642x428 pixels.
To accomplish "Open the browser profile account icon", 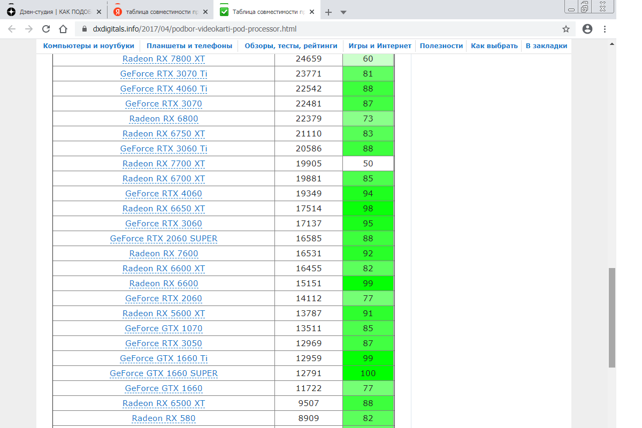I will [x=587, y=29].
